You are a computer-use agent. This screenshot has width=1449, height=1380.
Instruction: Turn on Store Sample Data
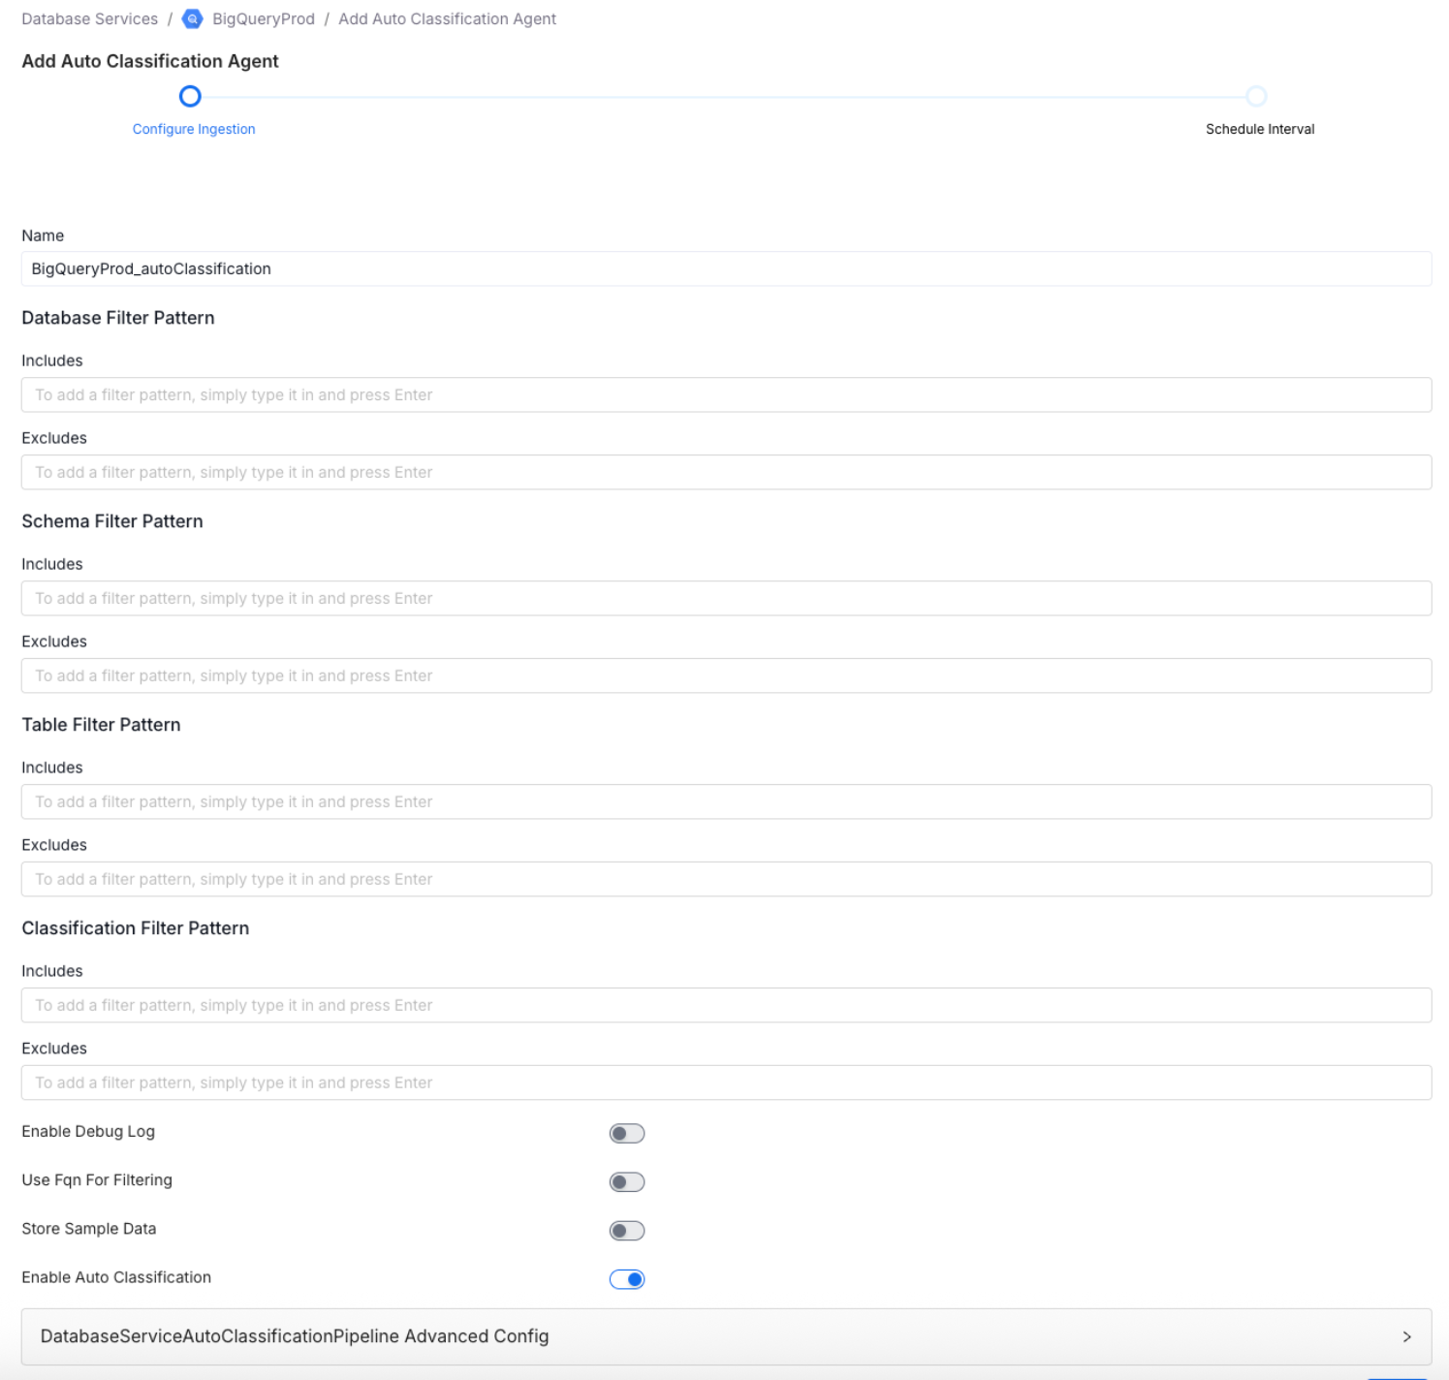626,1230
